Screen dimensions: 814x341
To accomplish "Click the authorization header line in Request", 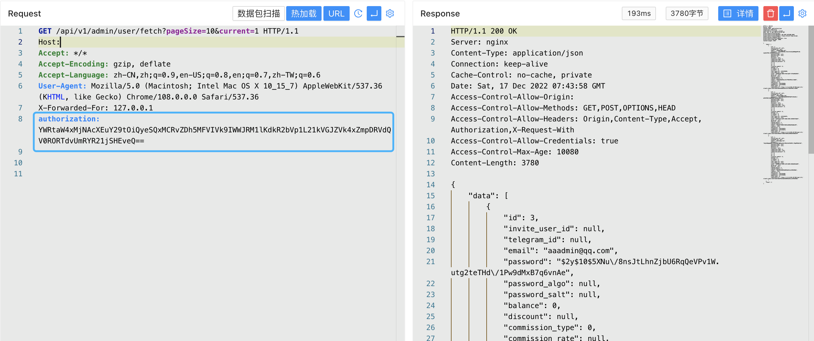I will (69, 119).
